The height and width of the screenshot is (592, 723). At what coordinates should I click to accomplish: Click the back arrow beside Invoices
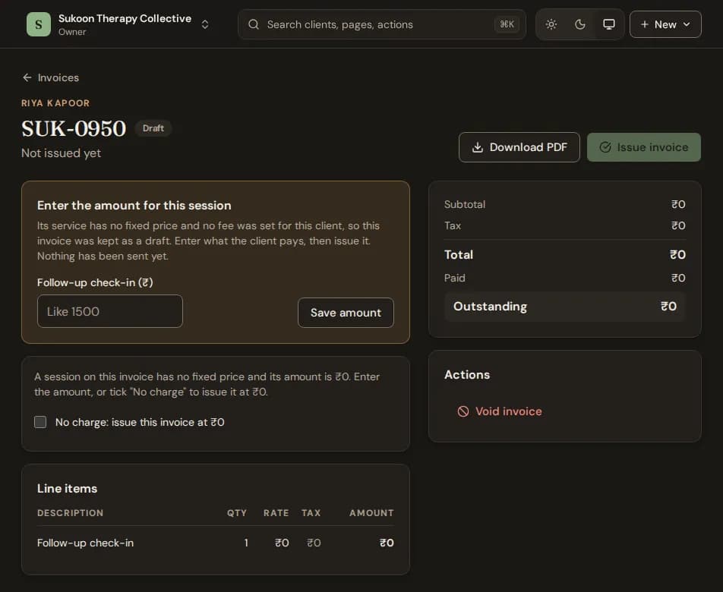(27, 77)
